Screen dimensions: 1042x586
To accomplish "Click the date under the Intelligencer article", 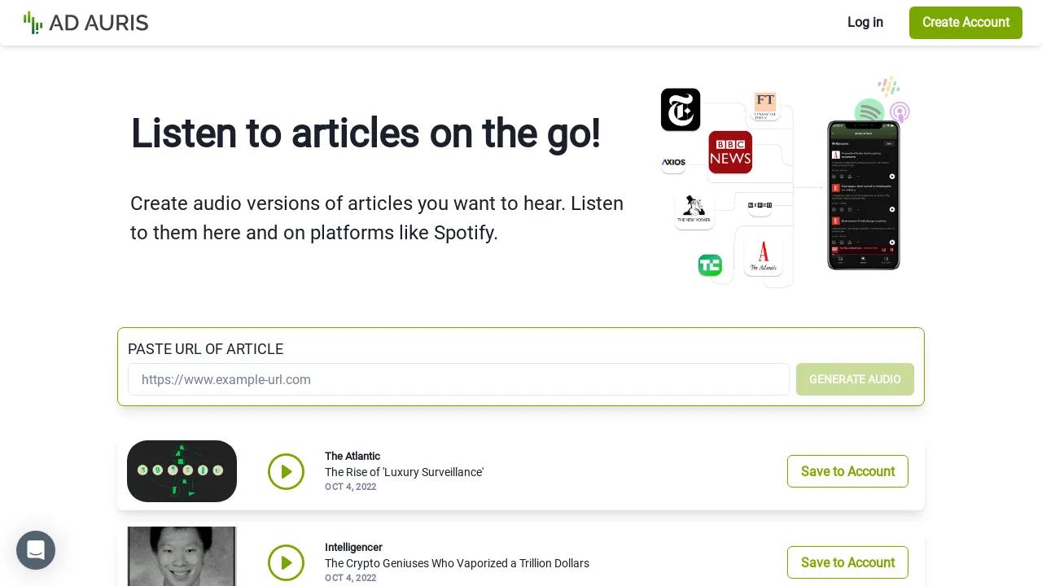I will tap(351, 578).
